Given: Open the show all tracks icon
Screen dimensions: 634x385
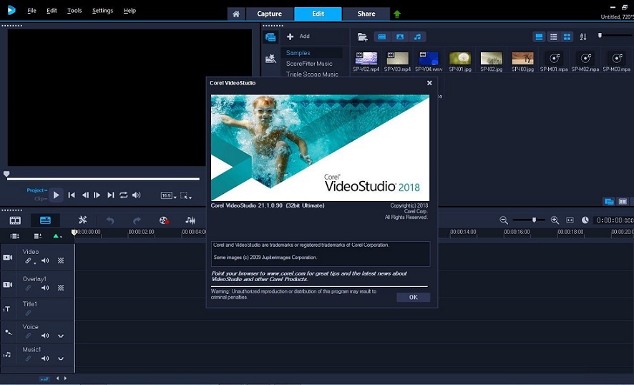Looking at the screenshot, I should coord(14,236).
